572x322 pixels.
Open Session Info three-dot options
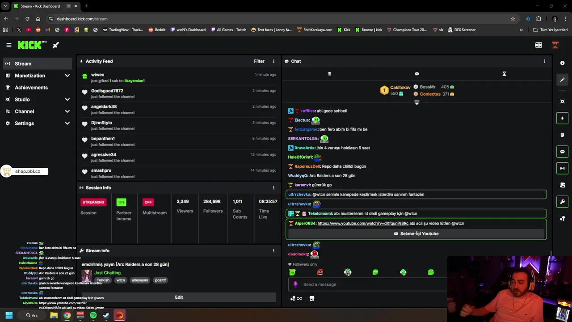tap(274, 188)
